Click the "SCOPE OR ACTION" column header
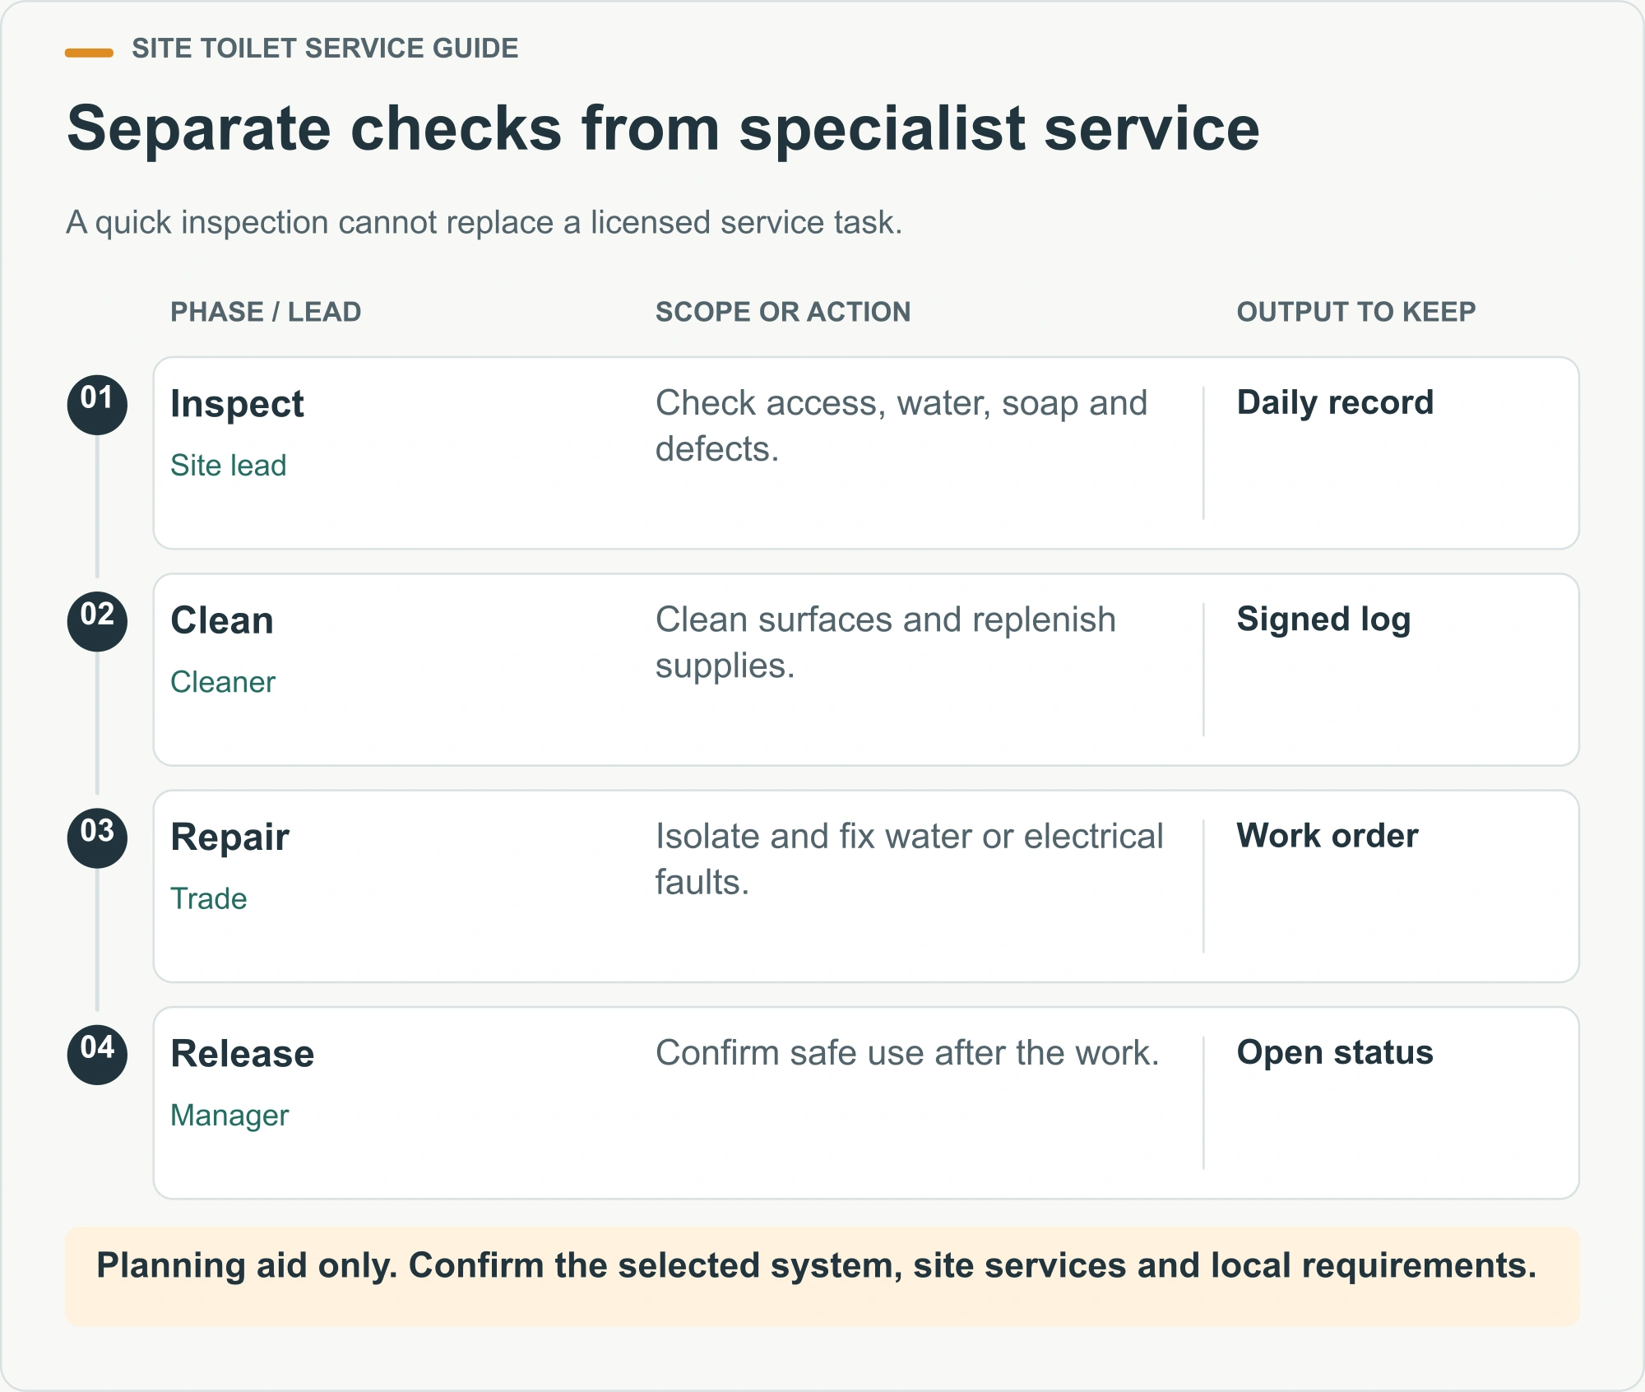 click(783, 312)
